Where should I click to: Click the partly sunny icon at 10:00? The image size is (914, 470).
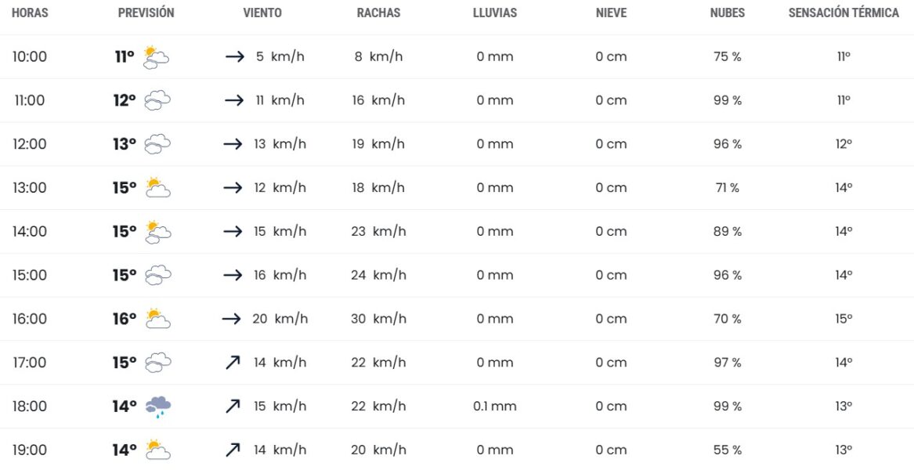click(x=157, y=56)
